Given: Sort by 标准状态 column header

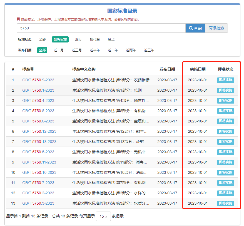Looking at the screenshot, I should tap(226, 69).
